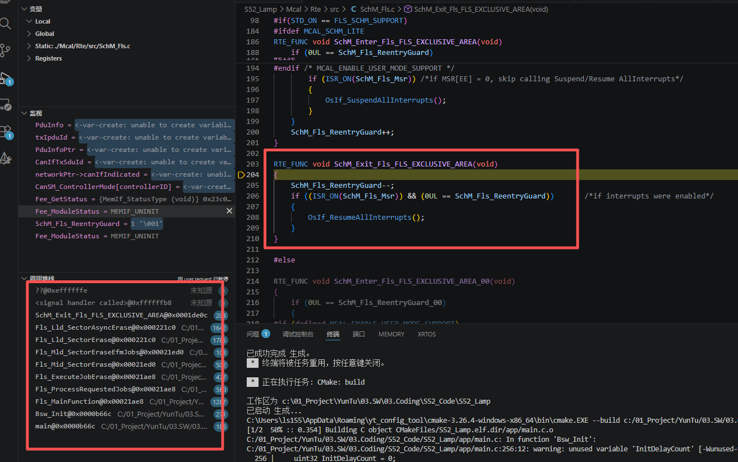Open the Run and Debug view
738x462 pixels.
point(6,78)
